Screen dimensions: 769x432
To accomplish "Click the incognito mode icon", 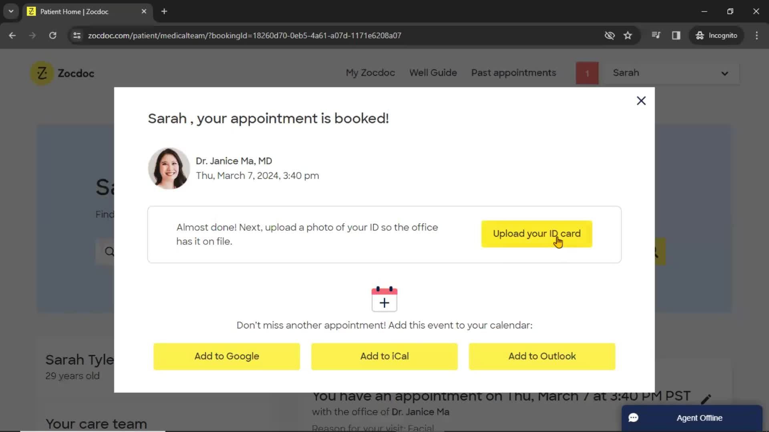I will point(700,35).
